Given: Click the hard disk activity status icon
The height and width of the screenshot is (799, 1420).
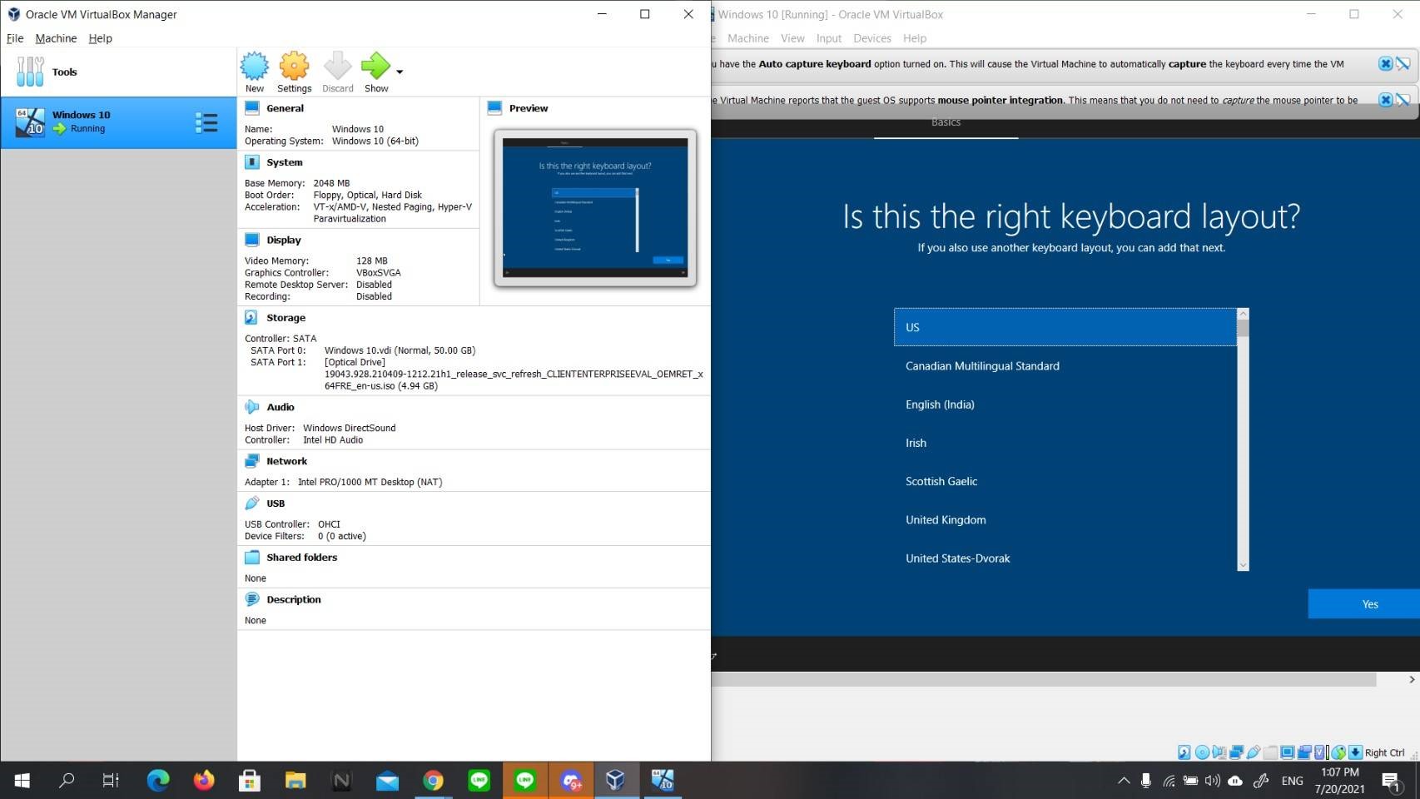Looking at the screenshot, I should tap(1184, 752).
